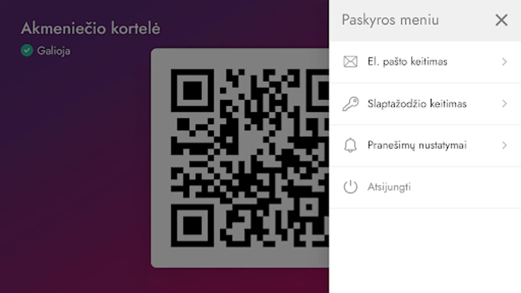Click the Galioja status label
The width and height of the screenshot is (521, 293).
pyautogui.click(x=54, y=51)
